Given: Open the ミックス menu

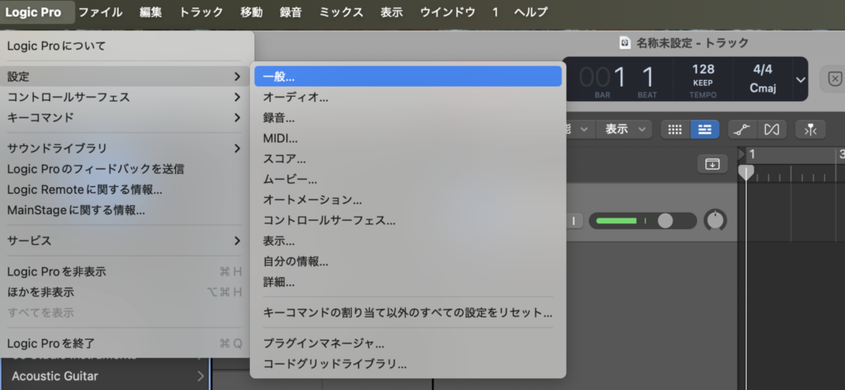Looking at the screenshot, I should point(341,12).
